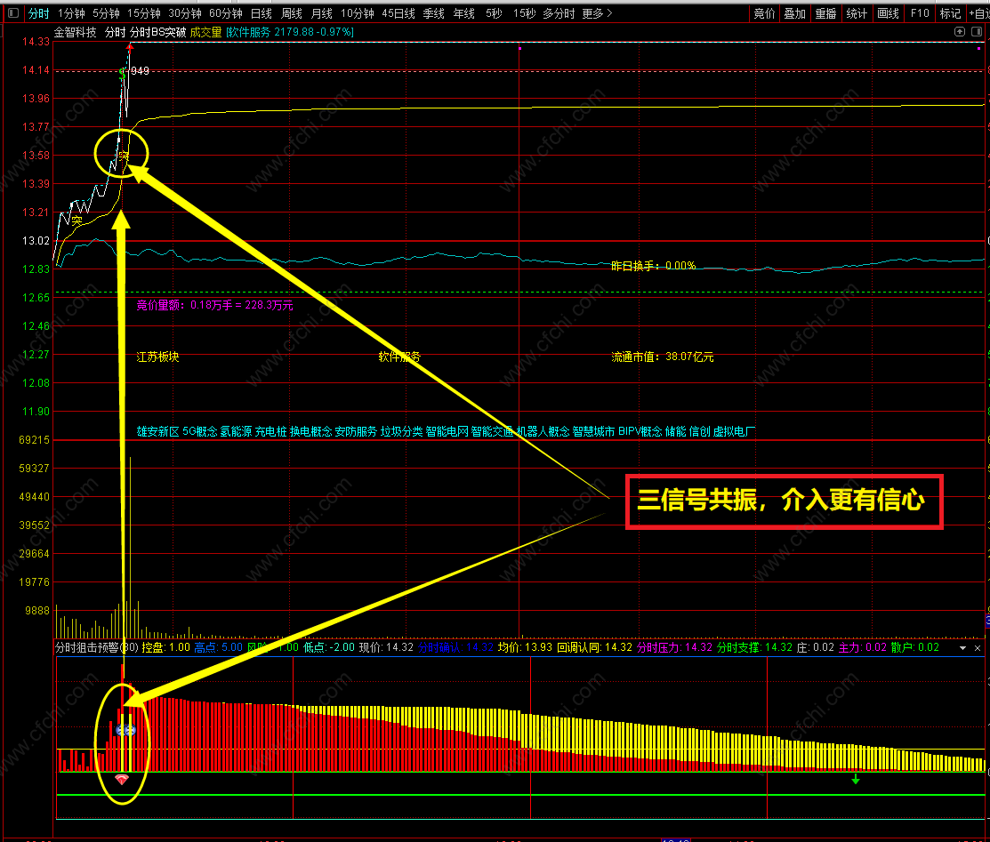Click the 软件服务 2179.88 sector index text
This screenshot has width=990, height=842.
click(x=290, y=32)
